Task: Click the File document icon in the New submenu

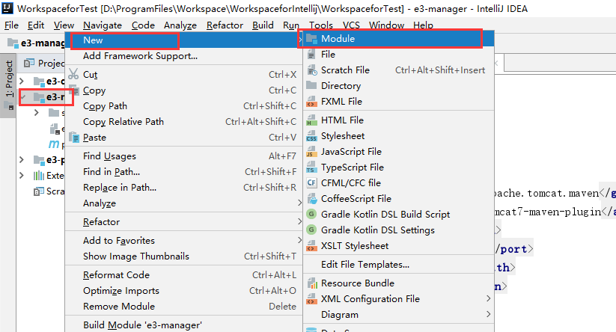Action: point(311,54)
